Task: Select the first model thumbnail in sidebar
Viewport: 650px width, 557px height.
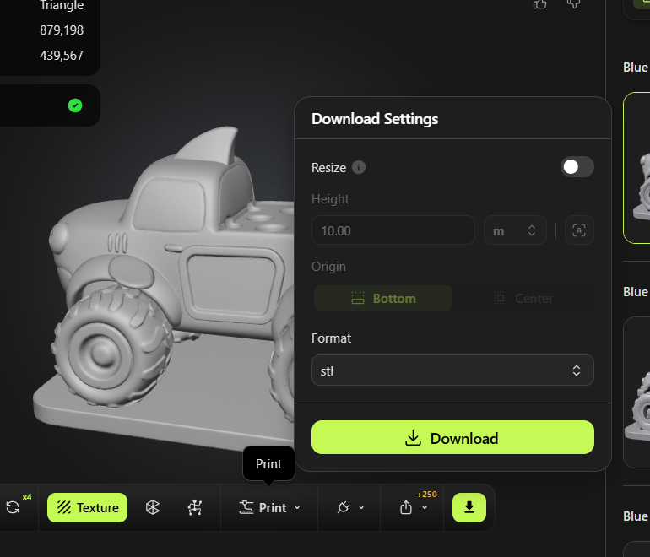Action: pyautogui.click(x=636, y=168)
